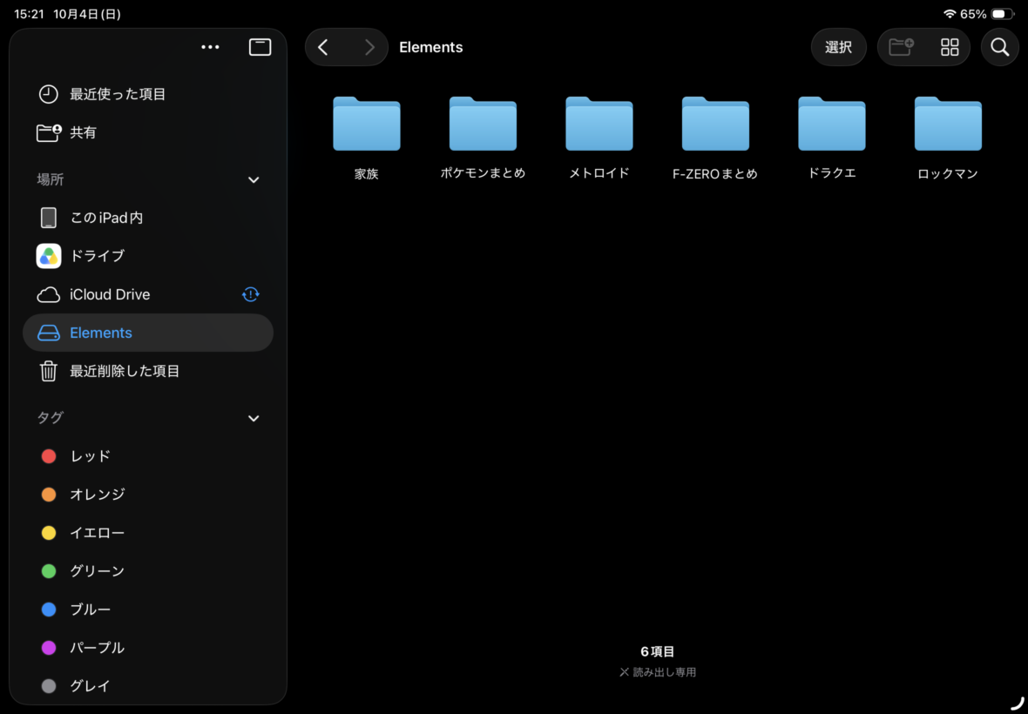Tap the 選択 button
1028x714 pixels.
839,47
